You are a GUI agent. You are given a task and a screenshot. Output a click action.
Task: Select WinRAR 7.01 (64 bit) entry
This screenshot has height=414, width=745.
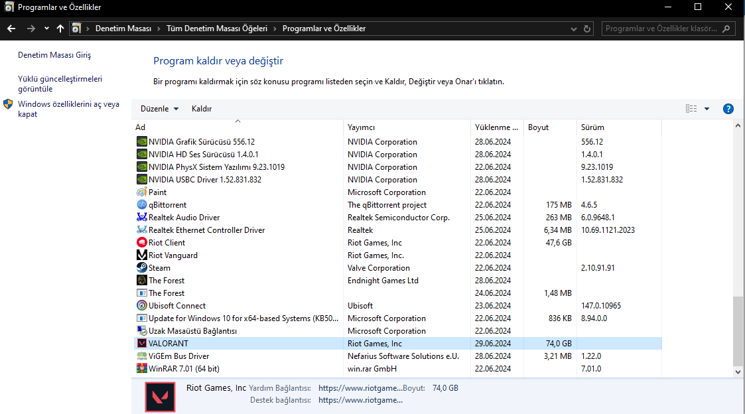click(x=184, y=369)
